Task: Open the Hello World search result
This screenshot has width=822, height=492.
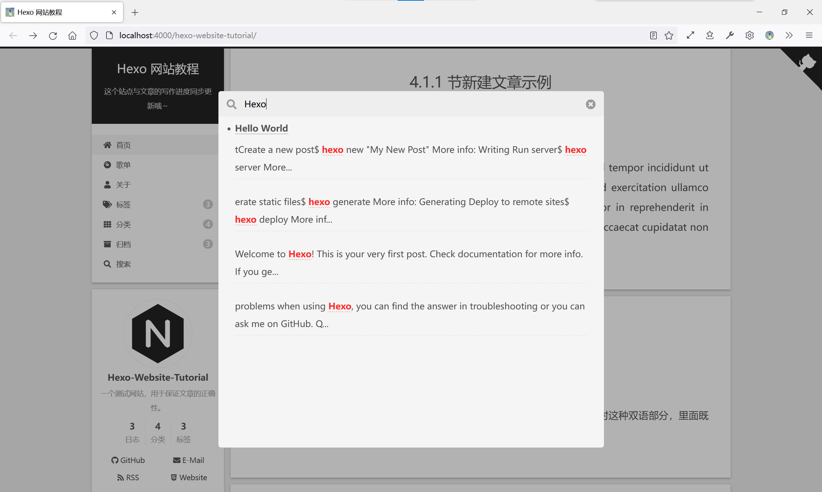Action: tap(261, 128)
